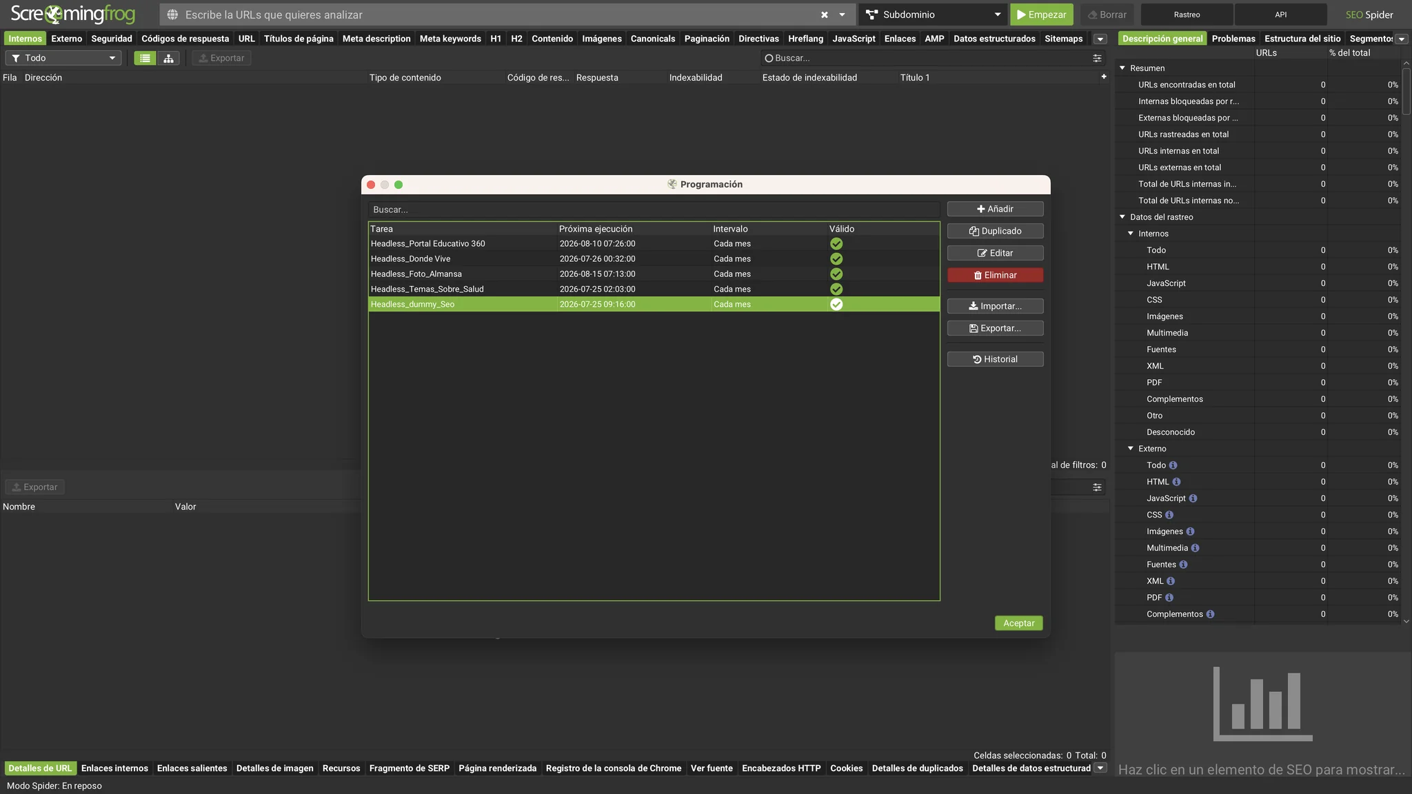This screenshot has width=1412, height=794.
Task: Select Headless_Portal Educativo 360 task row
Action: 654,243
